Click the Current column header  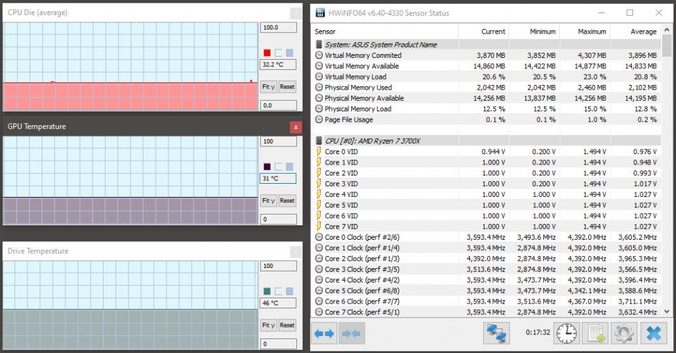(484, 32)
